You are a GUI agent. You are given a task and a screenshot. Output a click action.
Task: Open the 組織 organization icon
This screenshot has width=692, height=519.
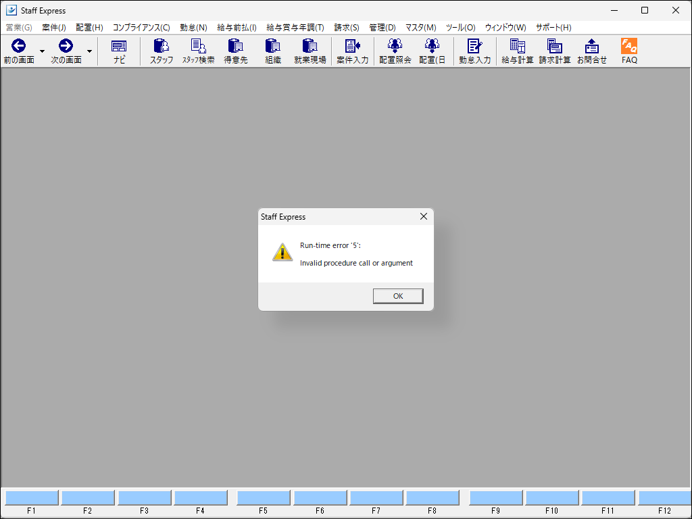pos(273,46)
